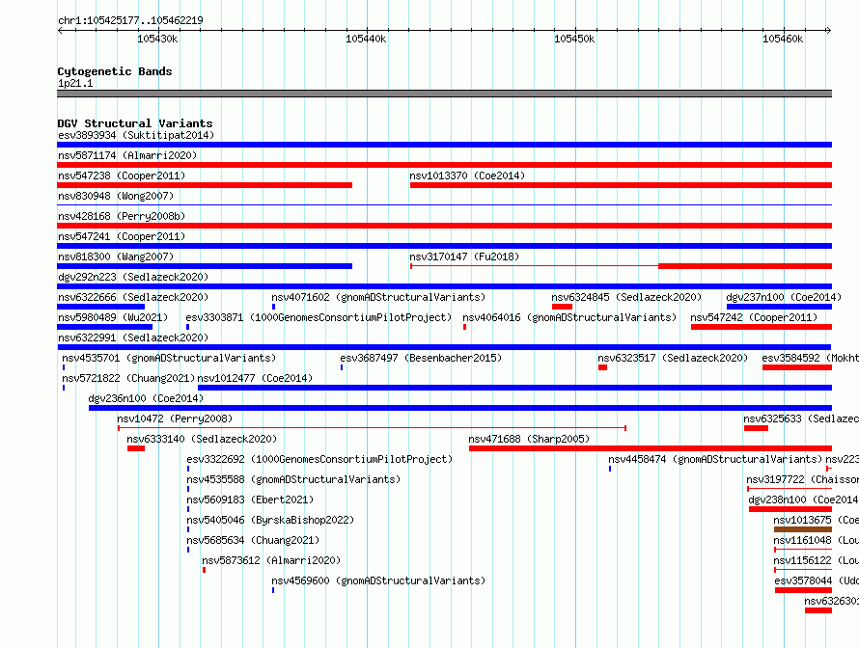The image size is (859, 648).
Task: Open nsv818300 (Wang2007) variant
Action: (116, 256)
